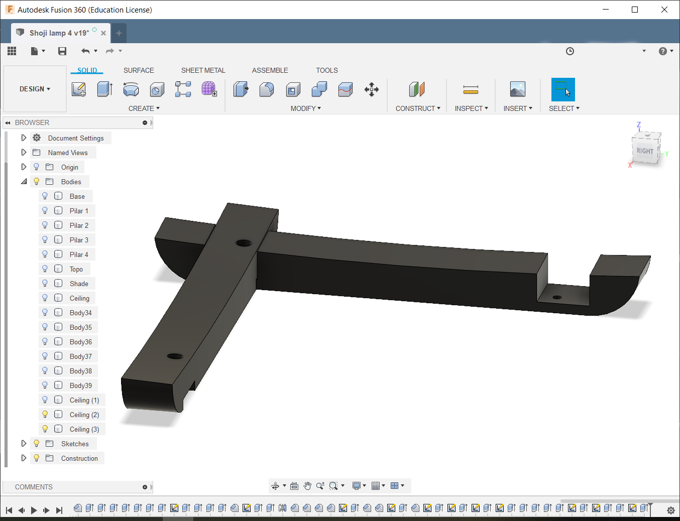Expand the Named Views node

24,152
